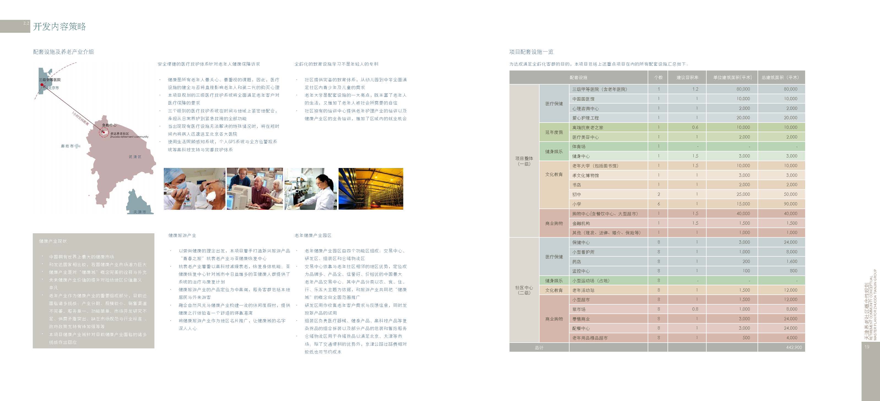Click the page number 19
Image resolution: width=880 pixels, height=401 pixels.
[867, 347]
